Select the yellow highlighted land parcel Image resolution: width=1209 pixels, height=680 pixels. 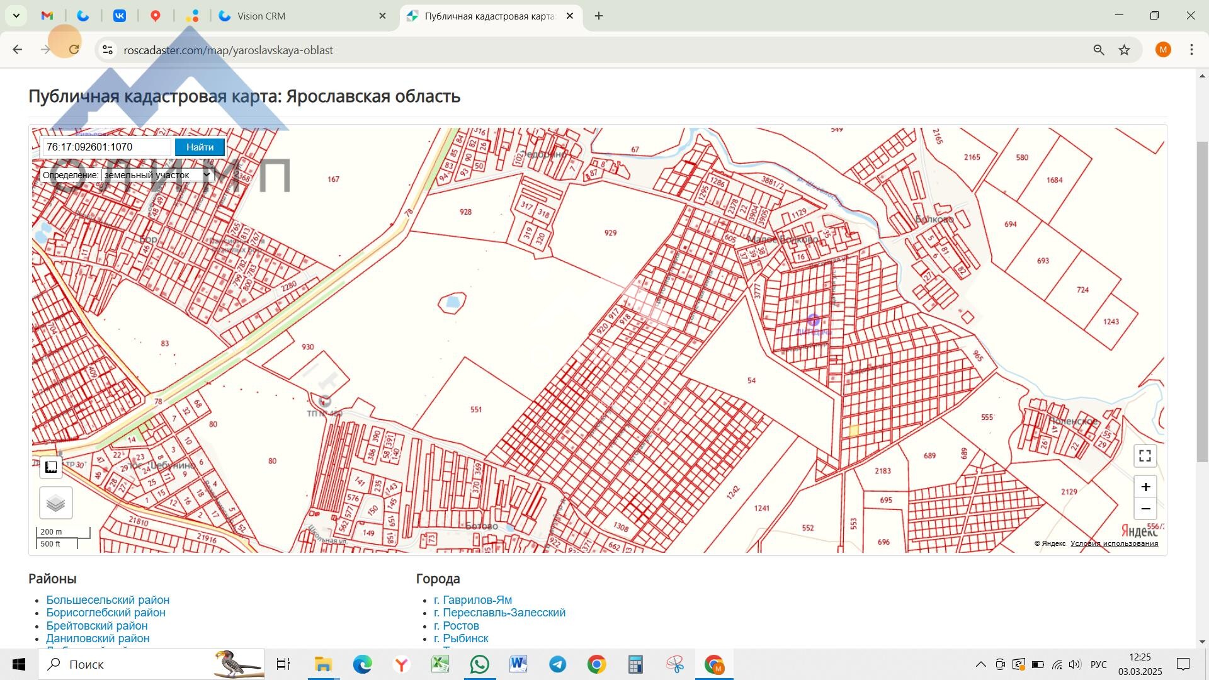pos(854,431)
